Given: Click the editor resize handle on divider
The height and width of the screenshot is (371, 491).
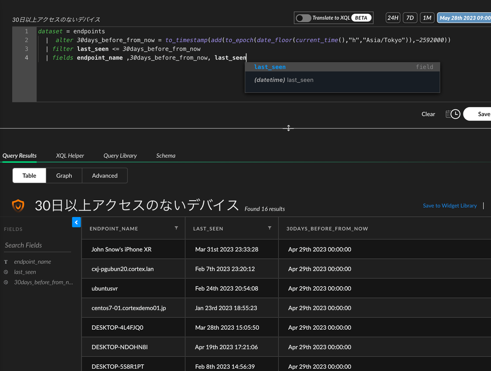Looking at the screenshot, I should [x=289, y=128].
